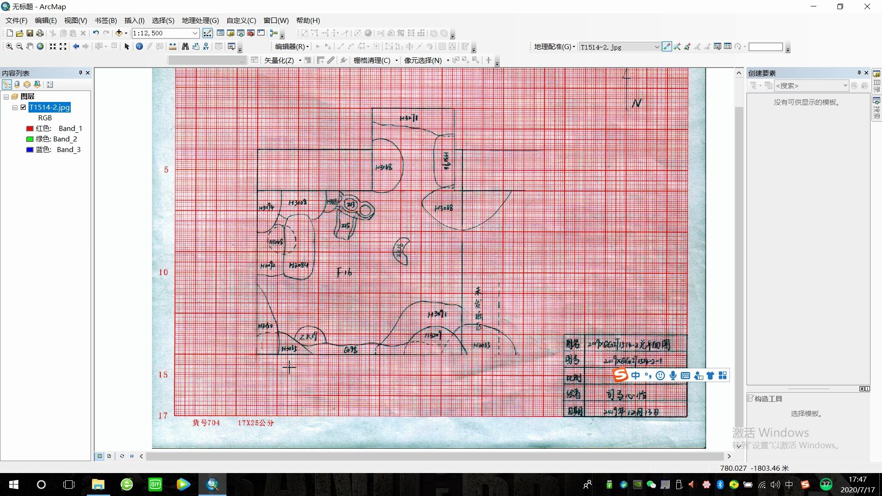Switch to layout view button
Image resolution: width=882 pixels, height=496 pixels.
pos(109,456)
